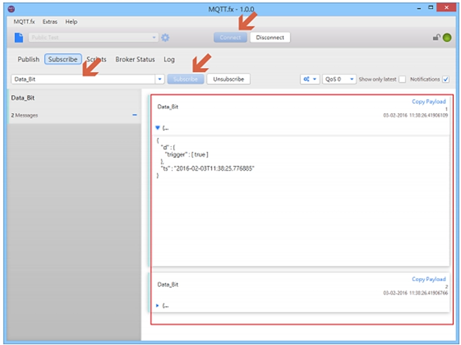Click the new connection profile file icon
This screenshot has height=345, width=461.
19,38
